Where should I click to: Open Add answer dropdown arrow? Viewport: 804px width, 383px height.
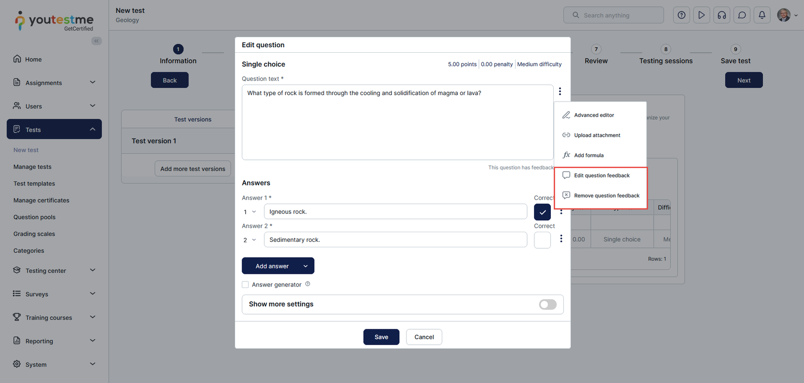[306, 266]
